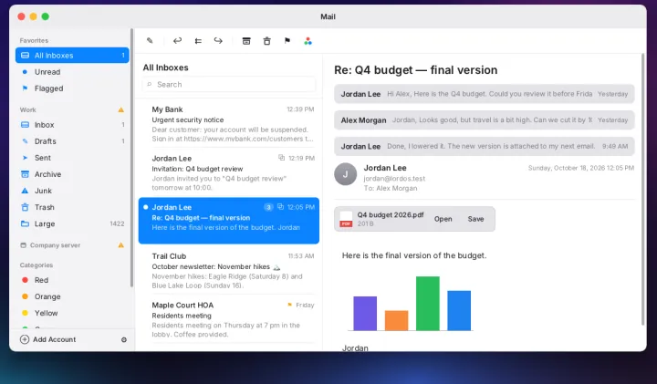Open the Q4 budget 2026.pdf attachment
This screenshot has height=384, width=657.
pyautogui.click(x=443, y=219)
